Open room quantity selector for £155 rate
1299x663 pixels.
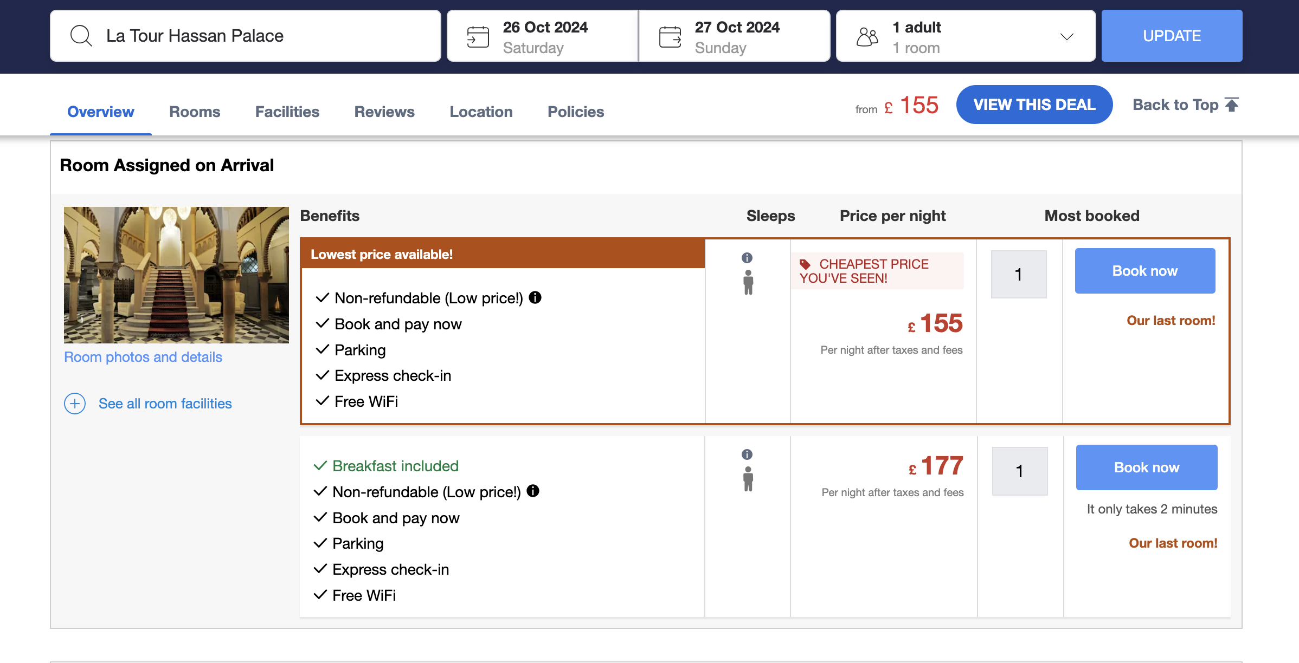point(1018,274)
